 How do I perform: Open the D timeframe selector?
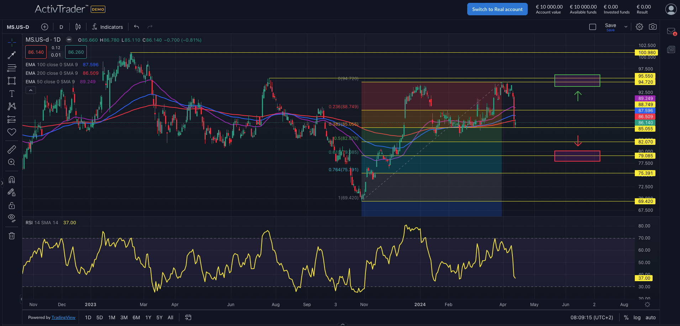point(61,27)
